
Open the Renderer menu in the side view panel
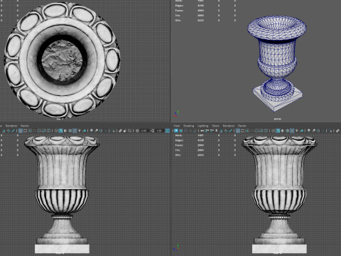[x=229, y=126]
